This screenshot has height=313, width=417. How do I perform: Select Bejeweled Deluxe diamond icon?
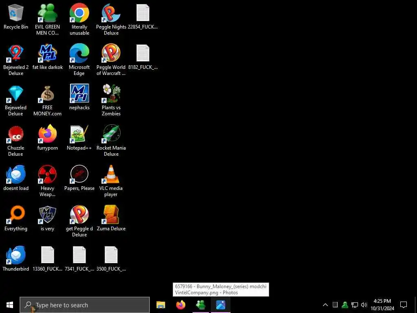(x=16, y=101)
